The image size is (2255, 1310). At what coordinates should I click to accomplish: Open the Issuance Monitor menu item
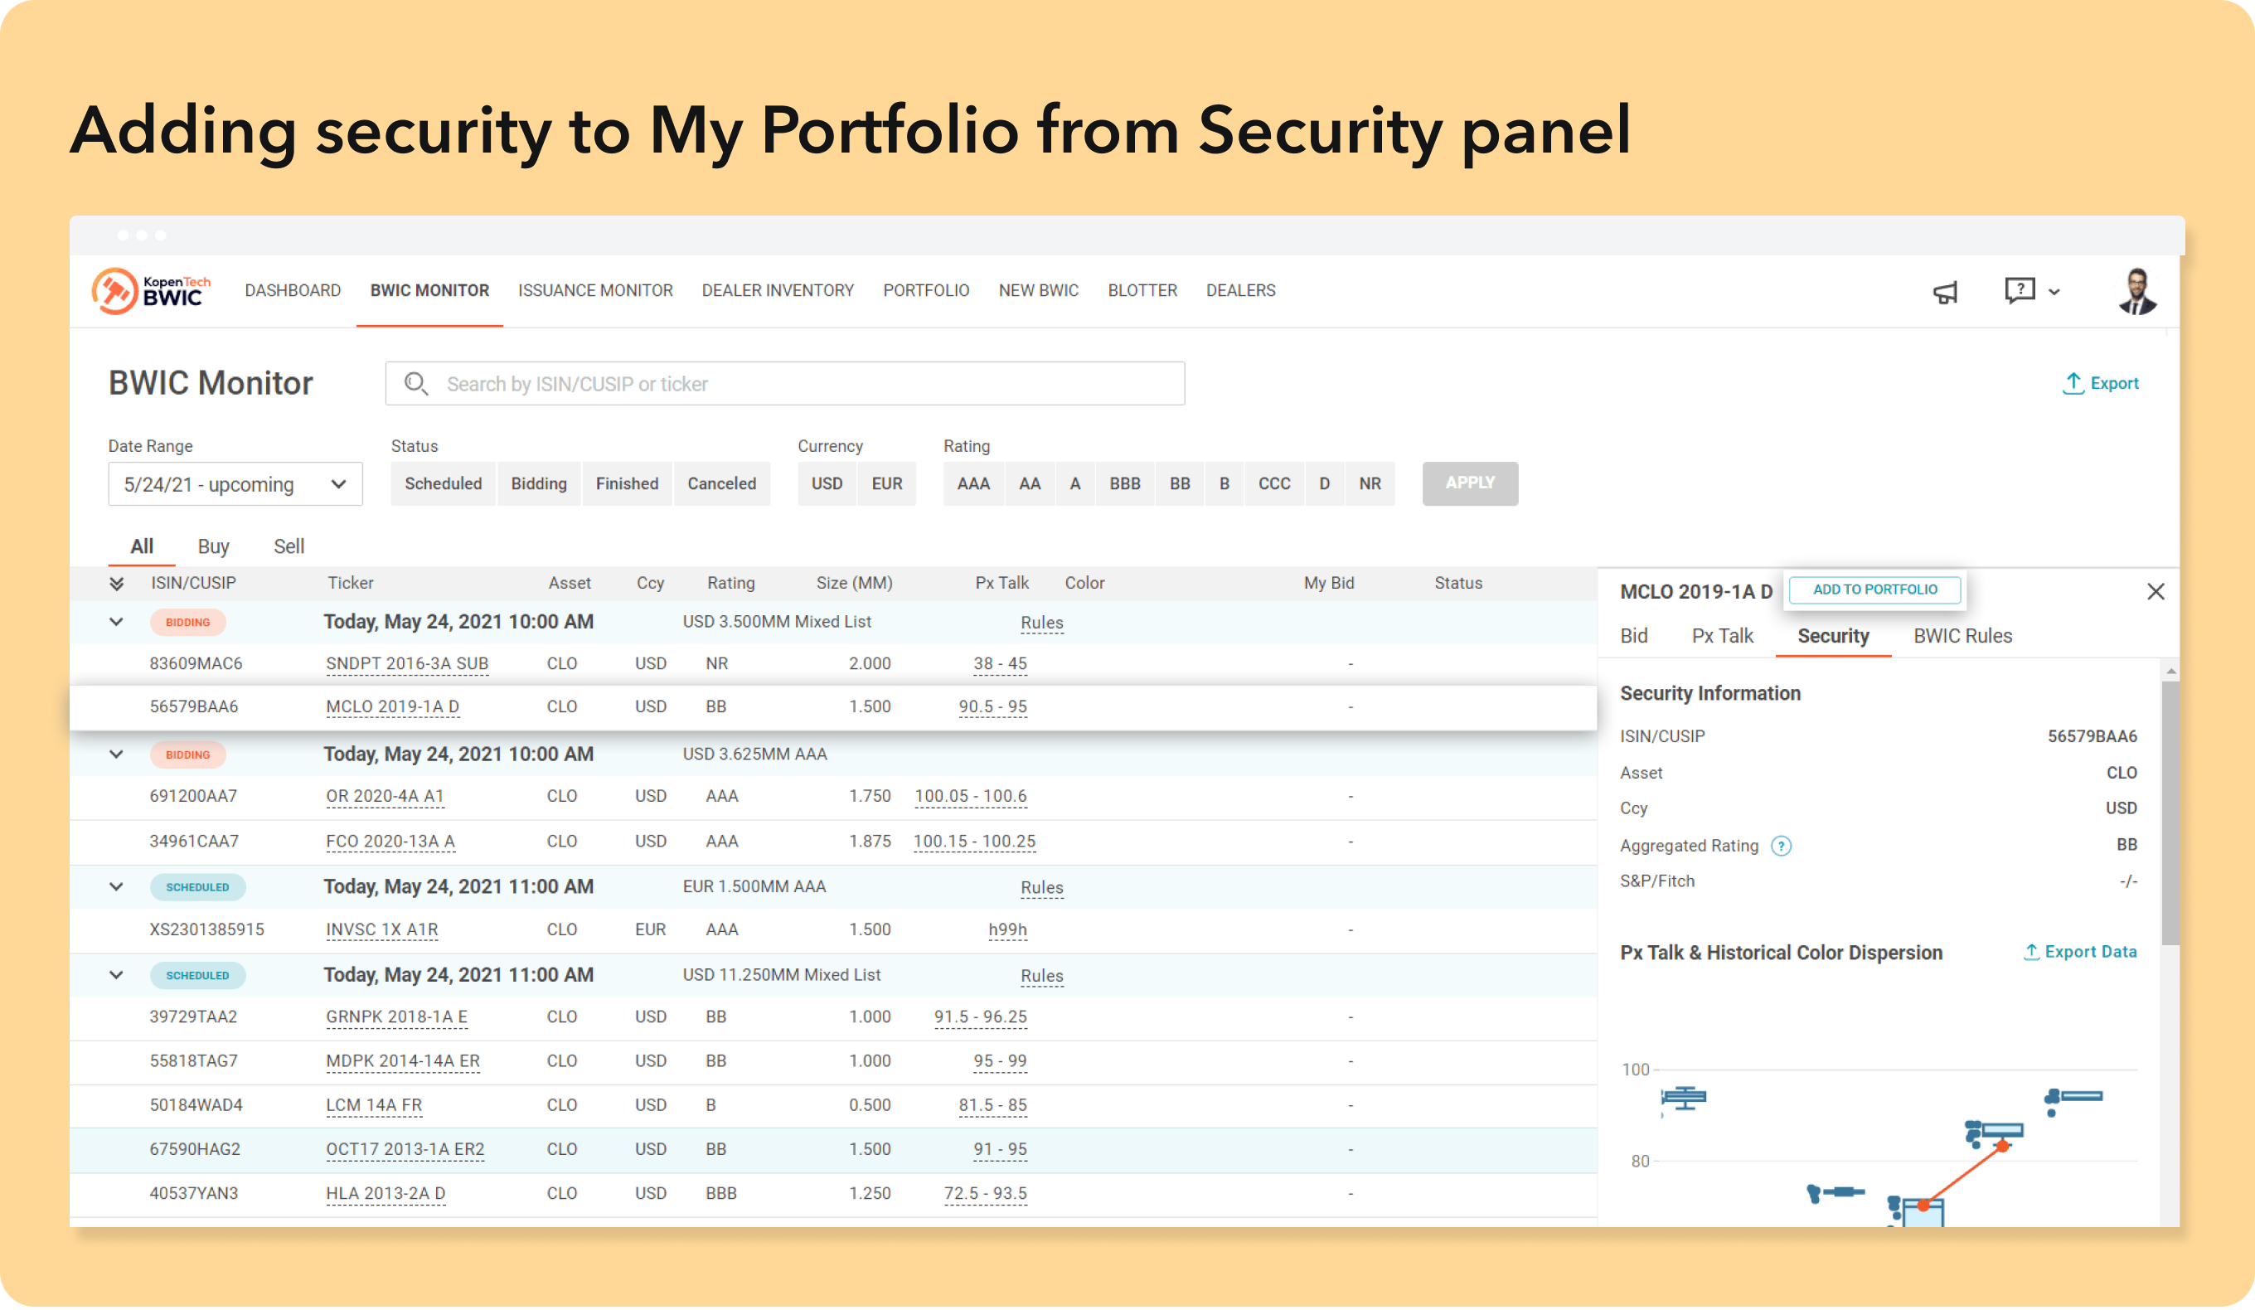595,291
